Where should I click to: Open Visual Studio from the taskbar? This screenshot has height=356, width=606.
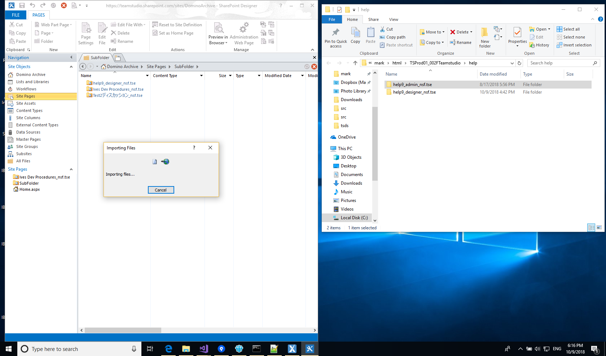(x=204, y=348)
